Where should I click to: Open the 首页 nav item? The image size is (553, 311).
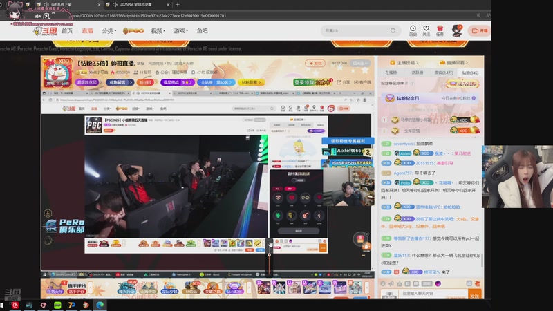click(x=67, y=31)
